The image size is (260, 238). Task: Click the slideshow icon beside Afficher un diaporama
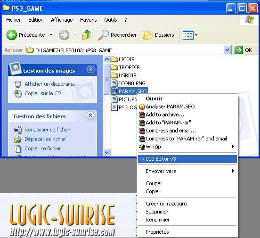(x=18, y=84)
